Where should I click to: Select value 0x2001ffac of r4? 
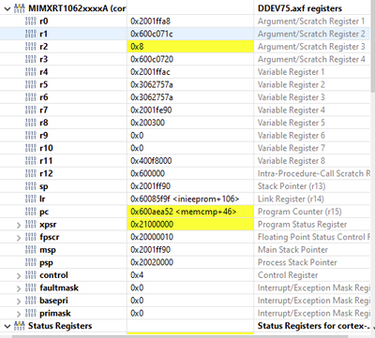pos(150,72)
